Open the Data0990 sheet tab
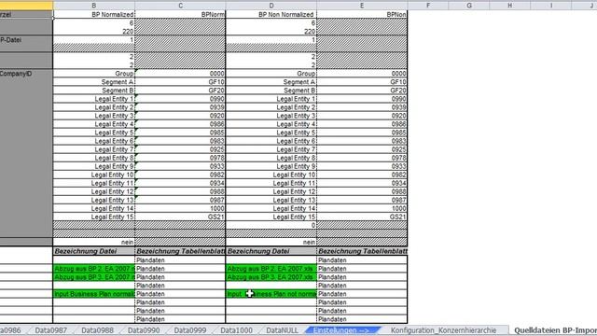The image size is (597, 336). click(144, 330)
